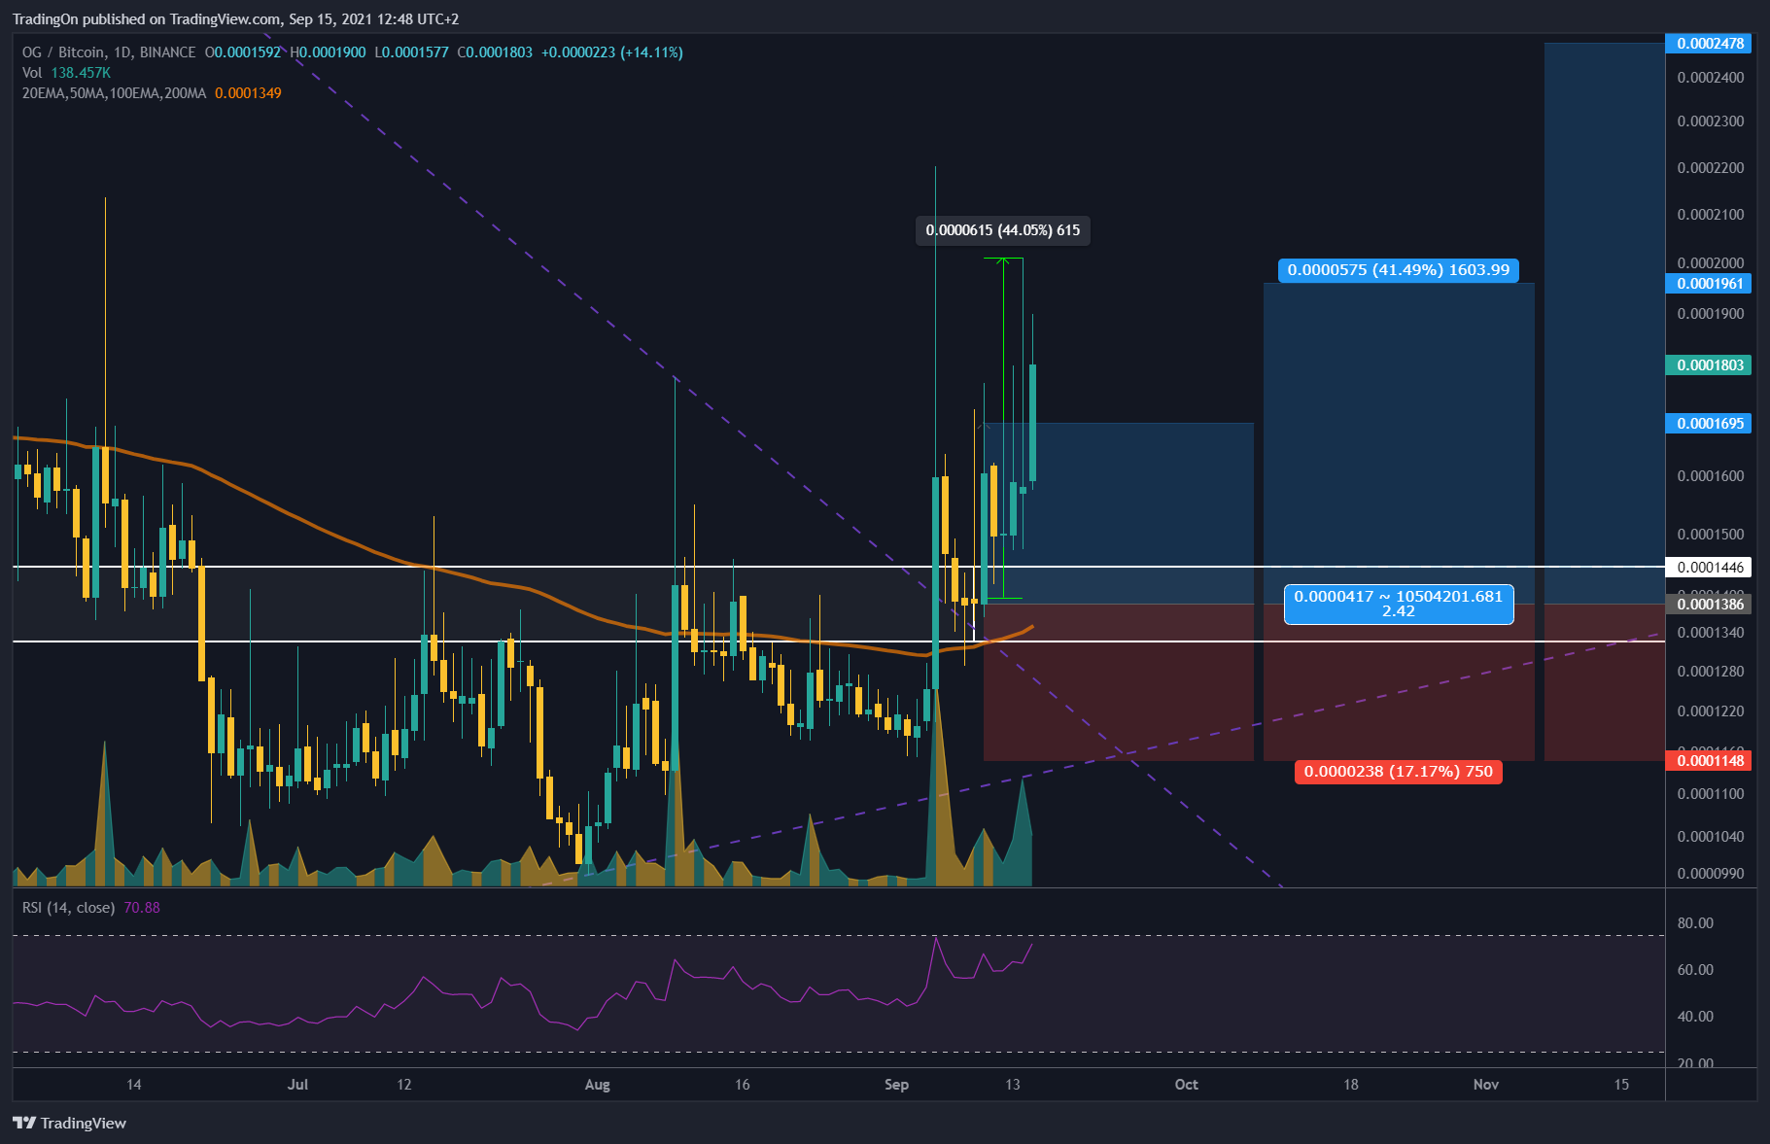Image resolution: width=1770 pixels, height=1144 pixels.
Task: Click the Vol 138.457K indicator label
Action: [66, 73]
